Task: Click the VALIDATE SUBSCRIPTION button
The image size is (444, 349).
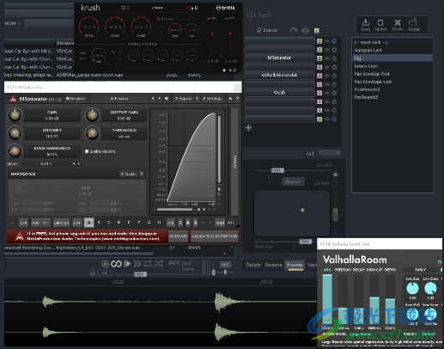Action: coord(215,236)
